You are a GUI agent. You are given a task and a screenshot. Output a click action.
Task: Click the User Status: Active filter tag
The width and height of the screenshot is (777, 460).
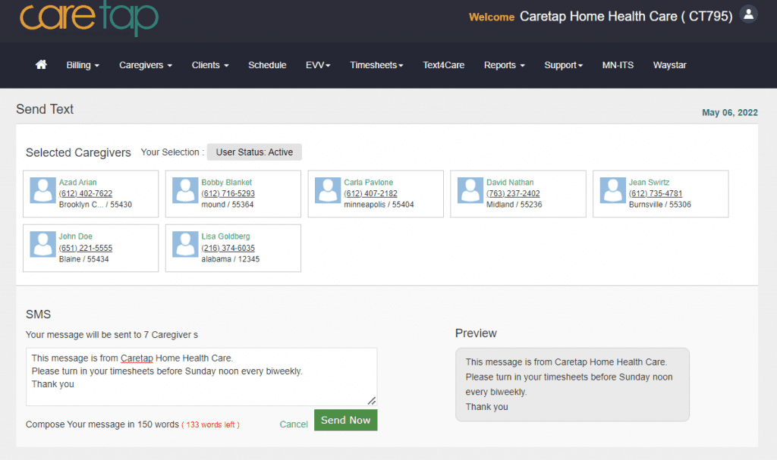coord(254,152)
